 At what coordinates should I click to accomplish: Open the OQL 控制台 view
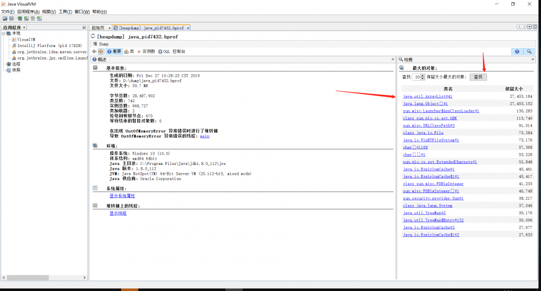point(172,51)
